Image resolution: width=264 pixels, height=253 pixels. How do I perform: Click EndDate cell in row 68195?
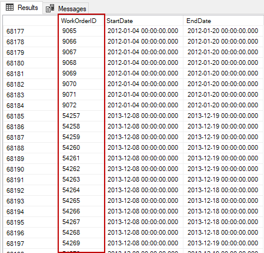tap(223, 222)
